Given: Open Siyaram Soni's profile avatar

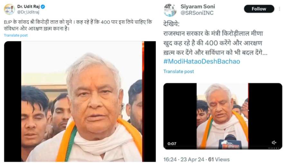Looking at the screenshot, I should coord(170,10).
